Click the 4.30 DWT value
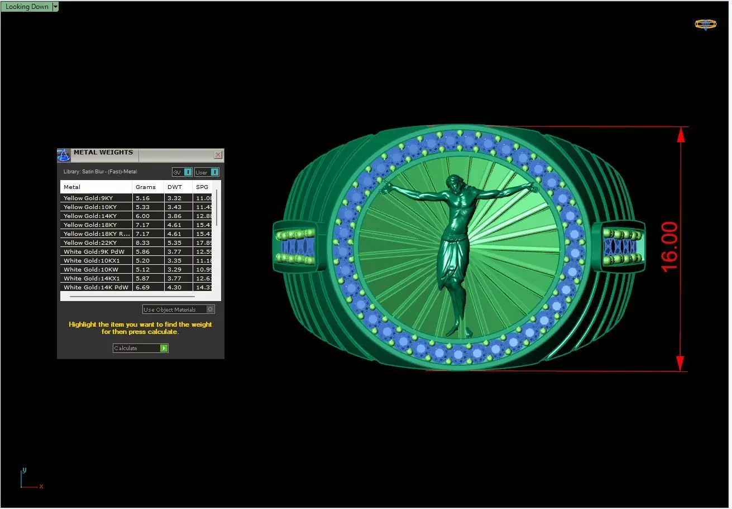 pos(174,287)
